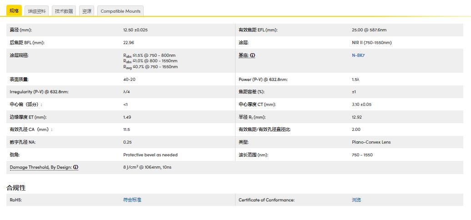Click the coating value NIR II (750-1550nm)
This screenshot has width=471, height=220.
click(x=371, y=43)
